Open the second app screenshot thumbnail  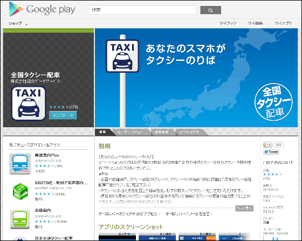click(x=157, y=237)
